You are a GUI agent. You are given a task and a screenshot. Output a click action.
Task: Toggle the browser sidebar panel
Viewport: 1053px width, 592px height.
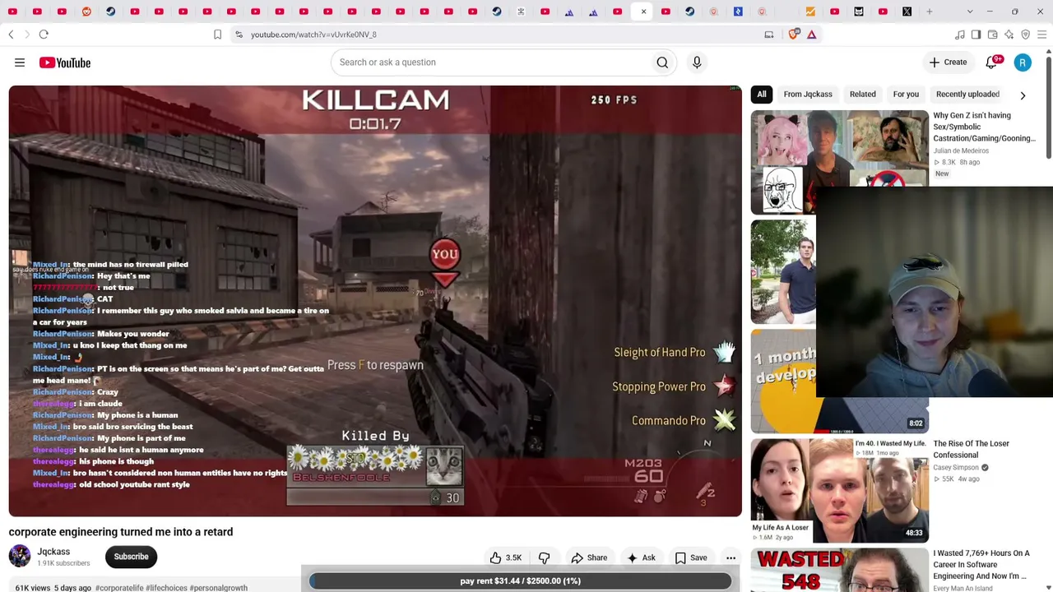point(976,35)
